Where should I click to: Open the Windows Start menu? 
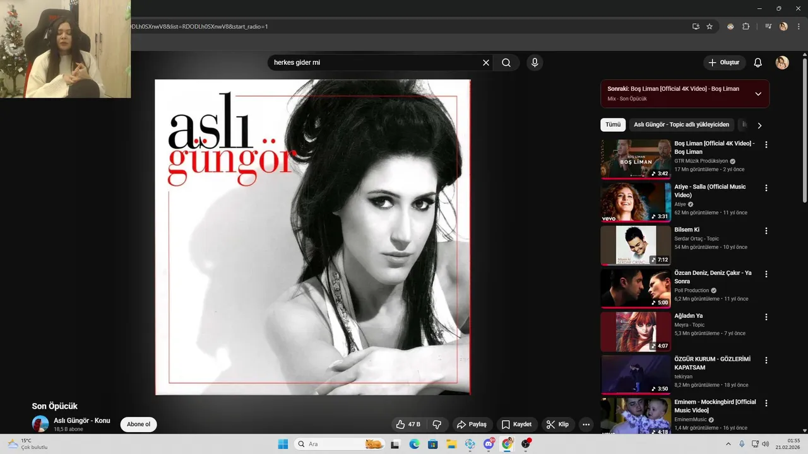coord(283,444)
